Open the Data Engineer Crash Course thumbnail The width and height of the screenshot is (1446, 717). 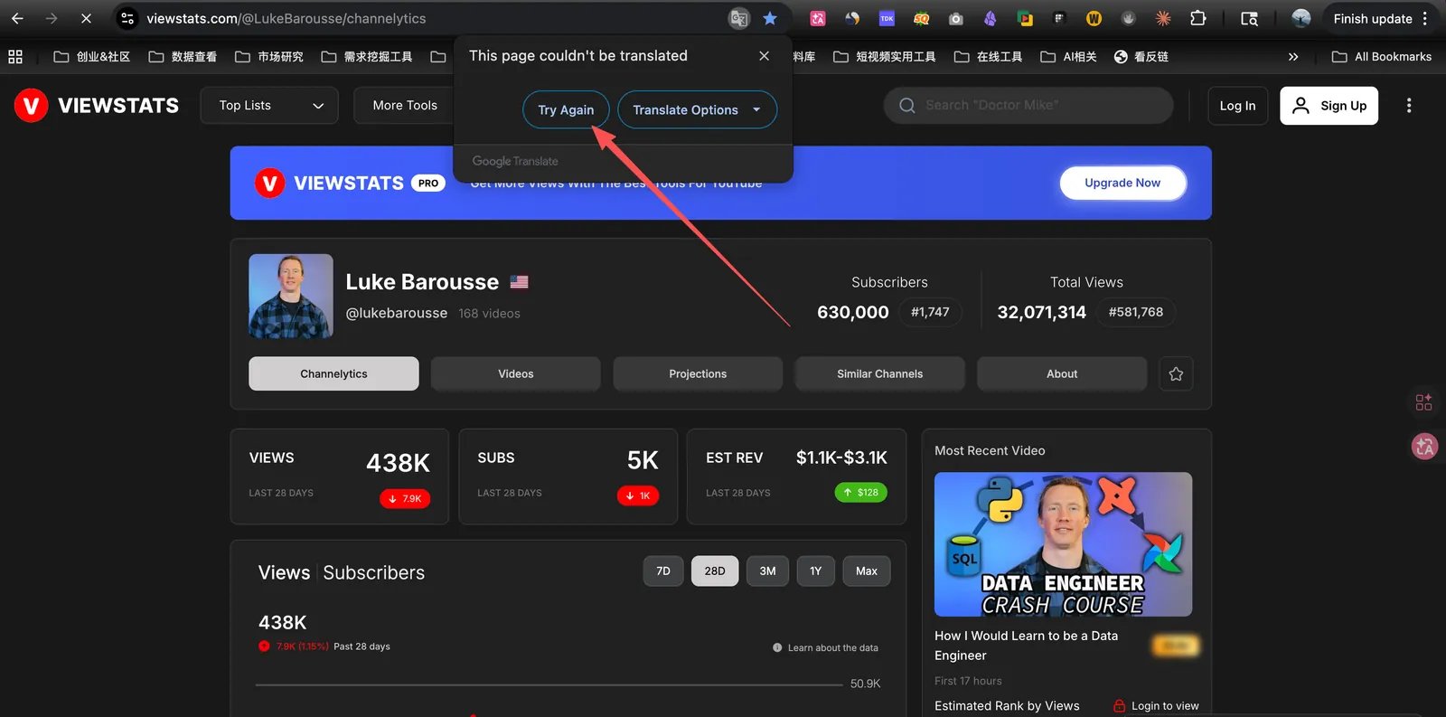1063,544
